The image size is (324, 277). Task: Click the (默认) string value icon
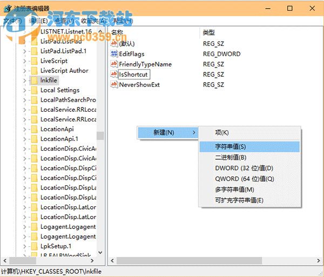click(x=114, y=43)
